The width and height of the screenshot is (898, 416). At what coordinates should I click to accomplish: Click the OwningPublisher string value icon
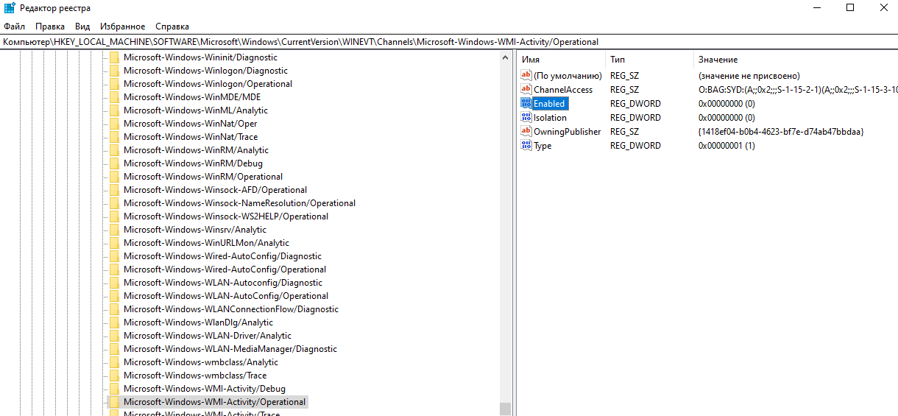click(526, 132)
